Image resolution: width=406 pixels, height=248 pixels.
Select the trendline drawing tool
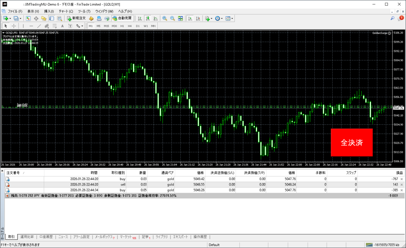click(39, 26)
